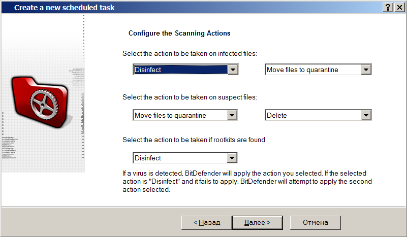This screenshot has width=407, height=237.
Task: Open the arrow of the Delete dropdown
Action: click(366, 116)
